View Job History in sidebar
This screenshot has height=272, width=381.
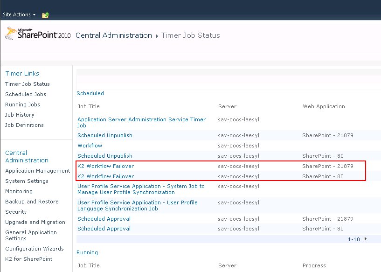20,115
